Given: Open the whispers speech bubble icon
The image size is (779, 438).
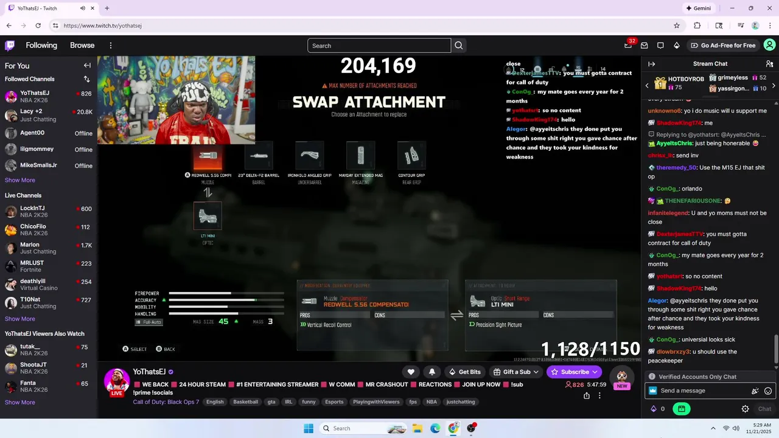Looking at the screenshot, I should [660, 46].
